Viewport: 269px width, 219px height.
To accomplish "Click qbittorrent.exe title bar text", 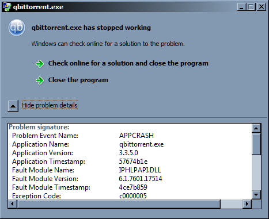I will [x=38, y=7].
